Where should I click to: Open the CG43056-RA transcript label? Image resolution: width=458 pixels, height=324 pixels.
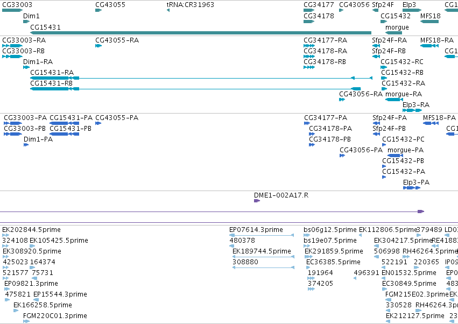point(361,94)
